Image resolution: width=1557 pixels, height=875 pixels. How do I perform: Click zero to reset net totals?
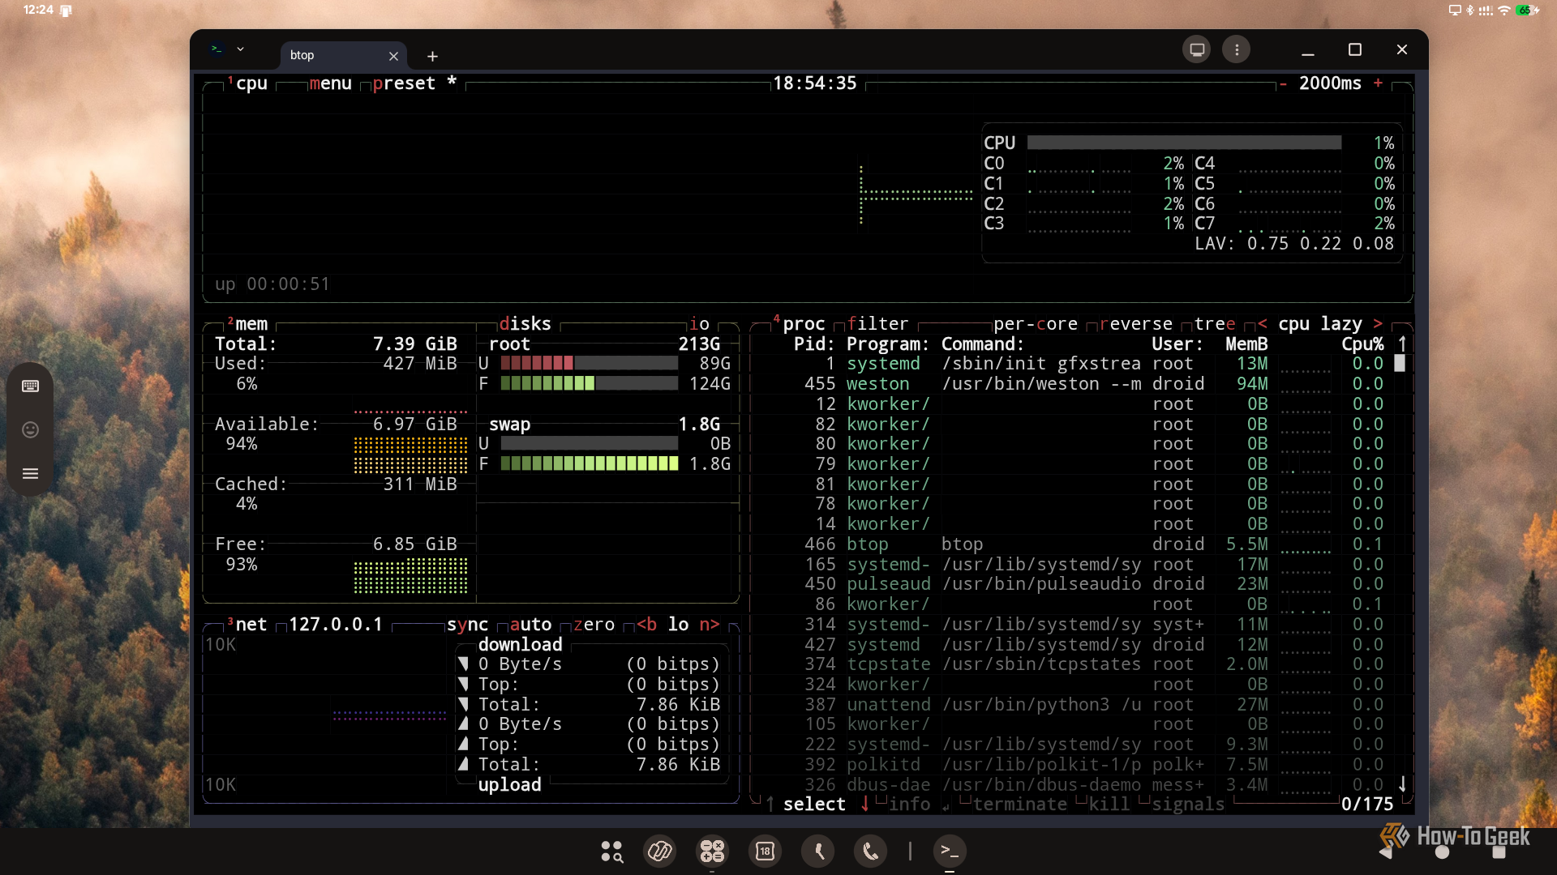pos(594,625)
